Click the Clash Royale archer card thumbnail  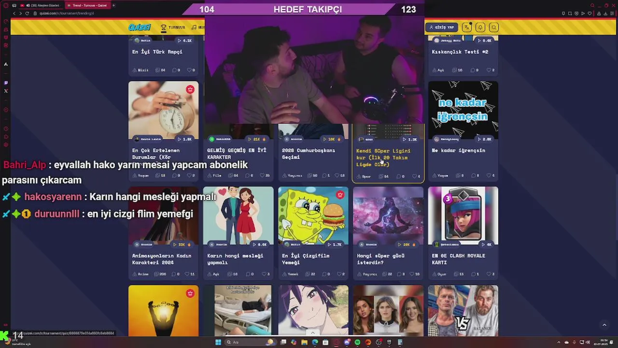(463, 216)
